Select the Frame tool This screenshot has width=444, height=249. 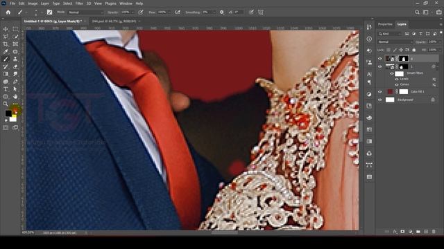[15, 44]
